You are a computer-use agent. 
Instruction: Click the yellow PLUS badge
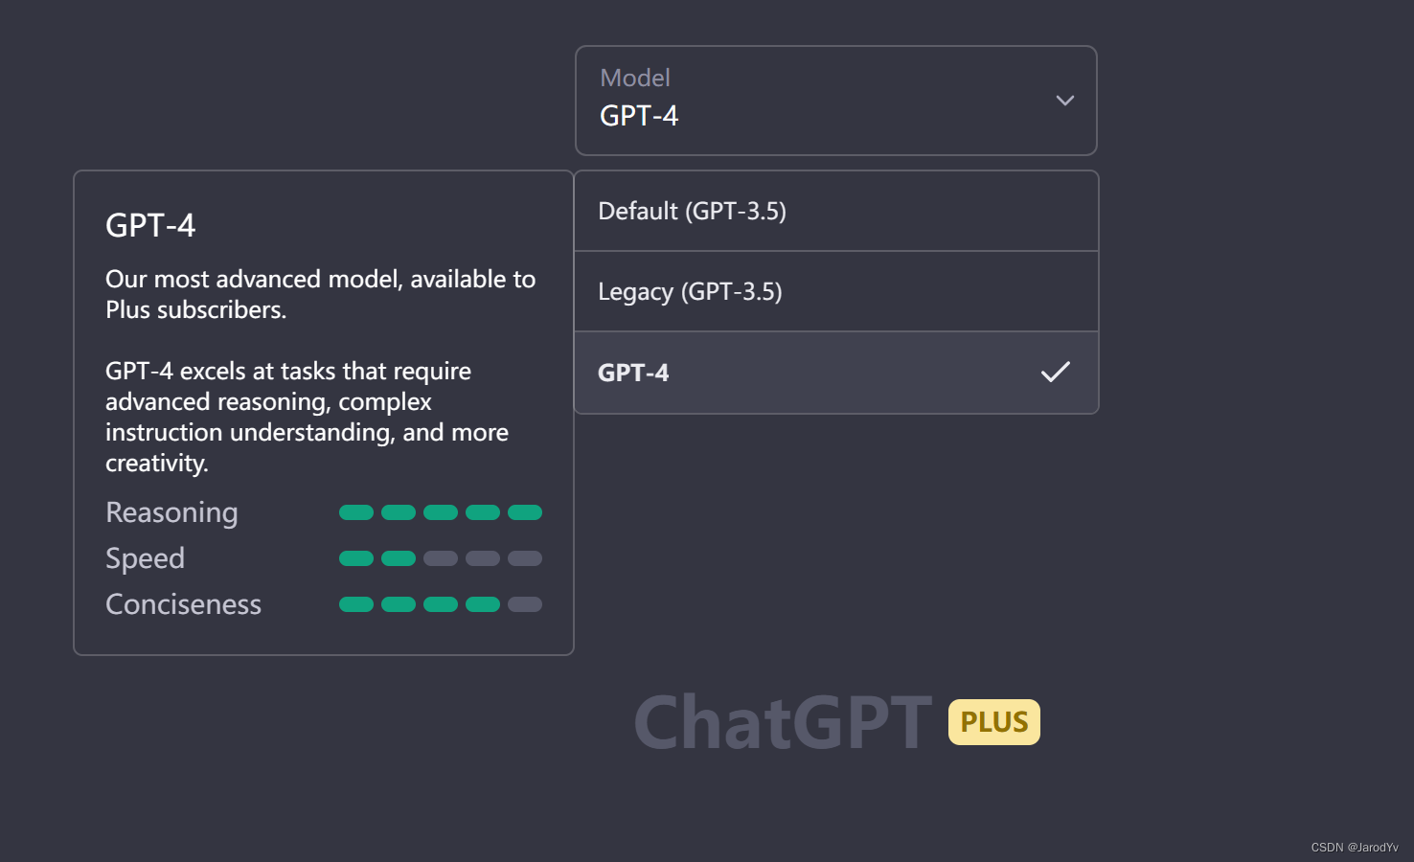click(x=993, y=722)
